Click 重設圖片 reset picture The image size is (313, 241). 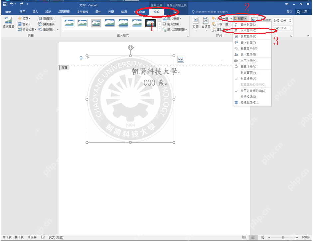[46, 30]
